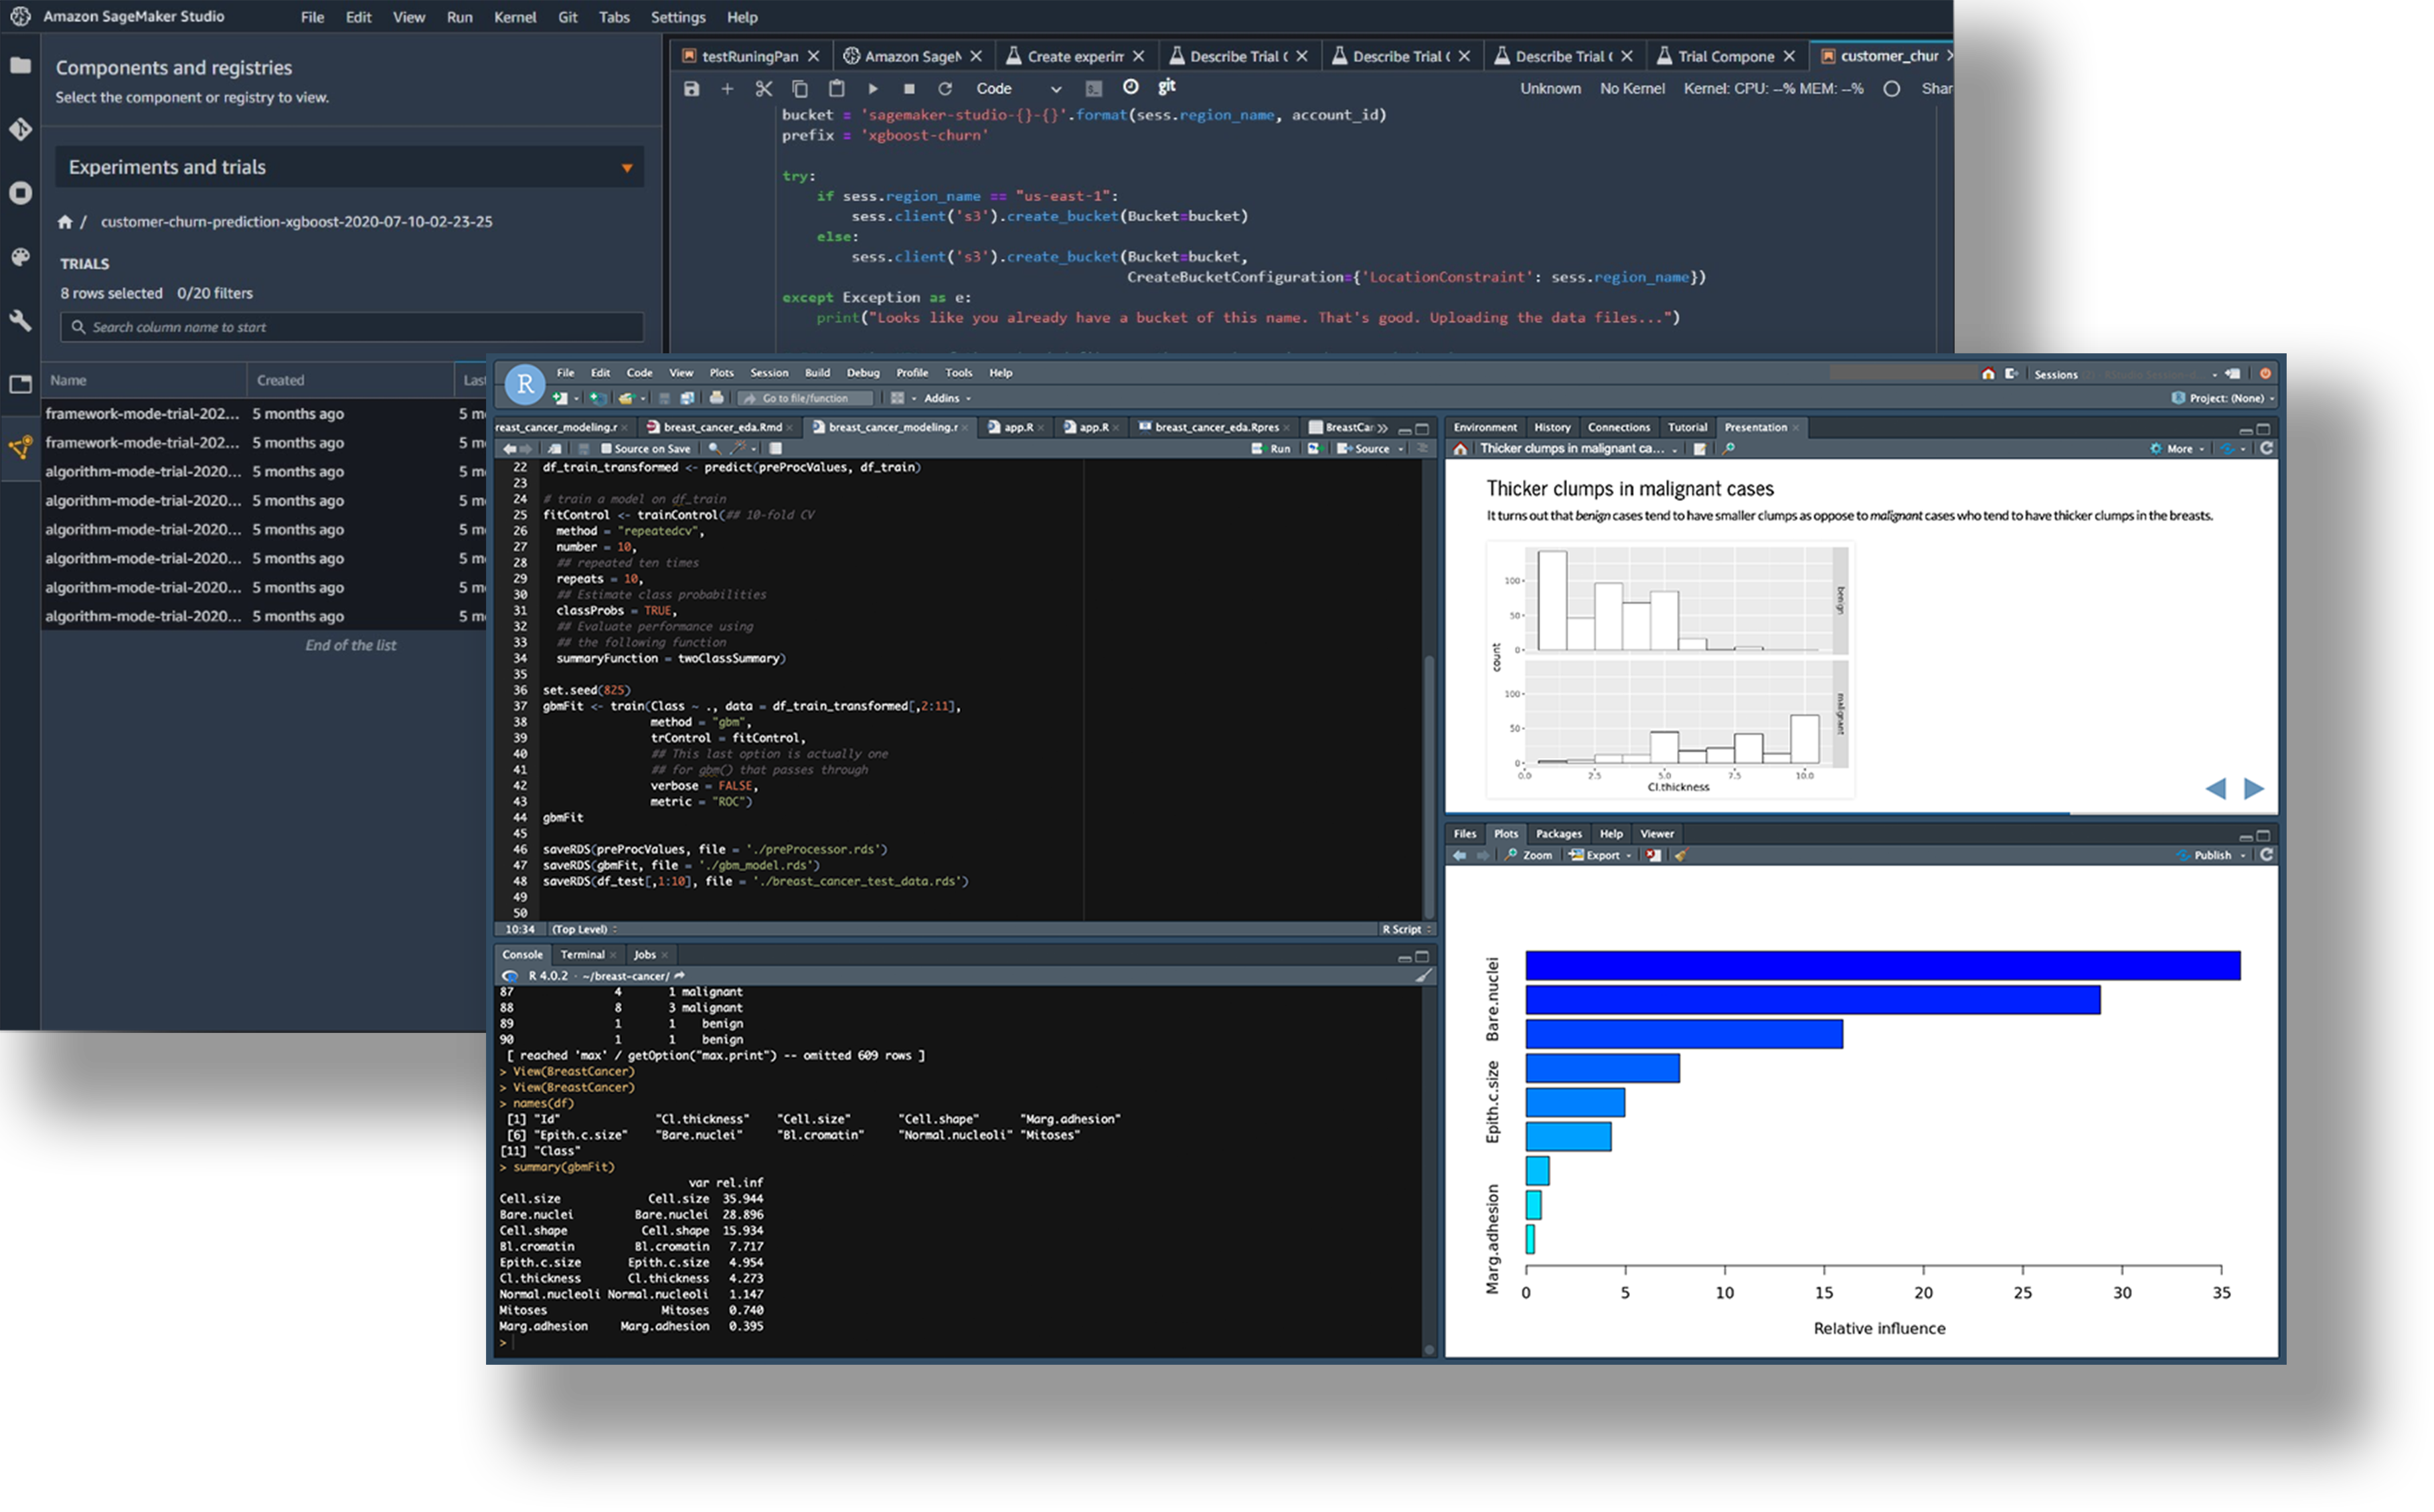
Task: Open the Kernel menu in SageMaker Studio
Action: (x=514, y=17)
